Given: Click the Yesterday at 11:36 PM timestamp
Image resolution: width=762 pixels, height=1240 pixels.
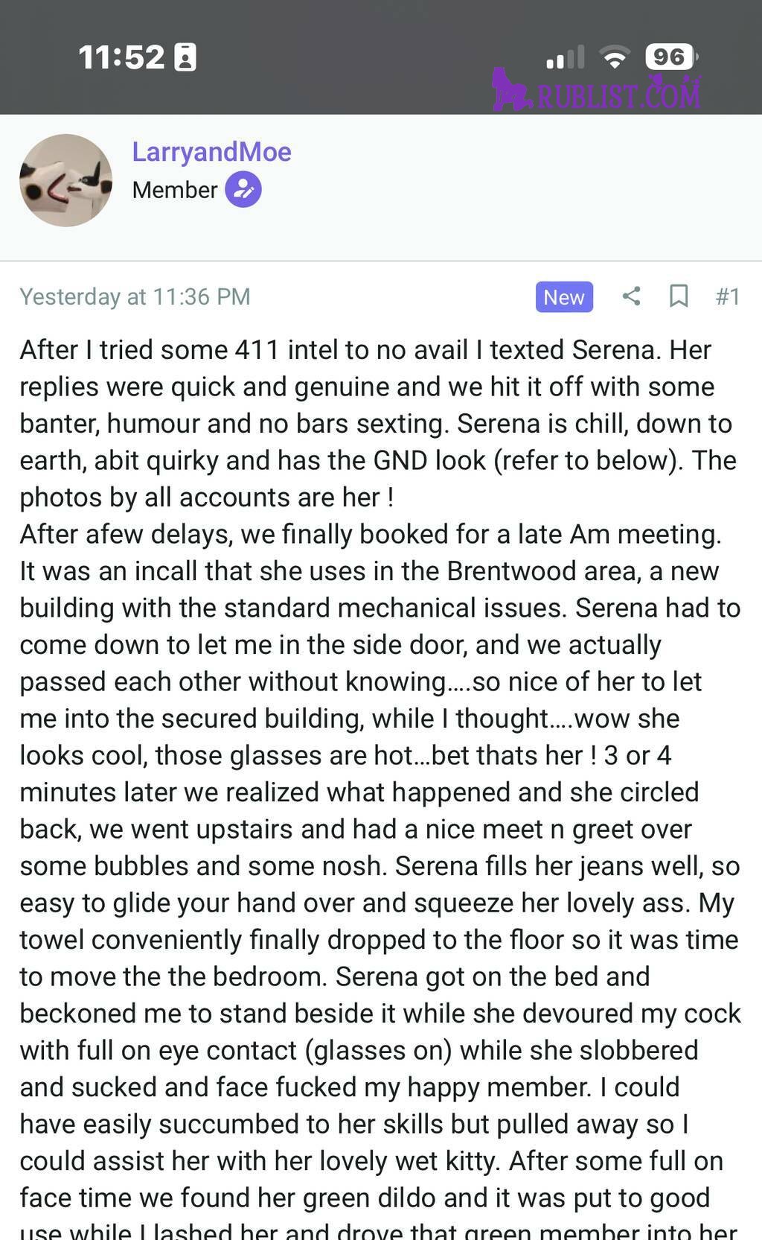Looking at the screenshot, I should coord(135,296).
